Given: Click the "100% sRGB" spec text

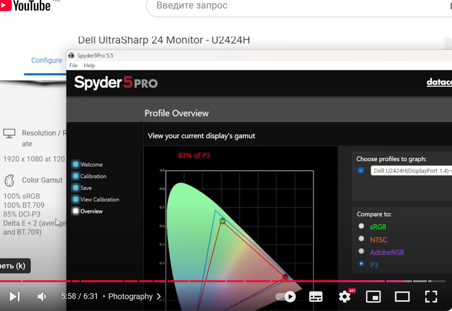Looking at the screenshot, I should click(x=22, y=196).
